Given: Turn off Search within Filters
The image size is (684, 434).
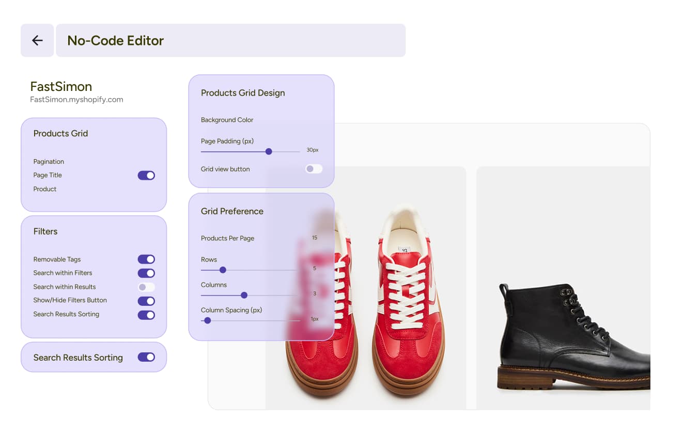Looking at the screenshot, I should click(x=146, y=273).
